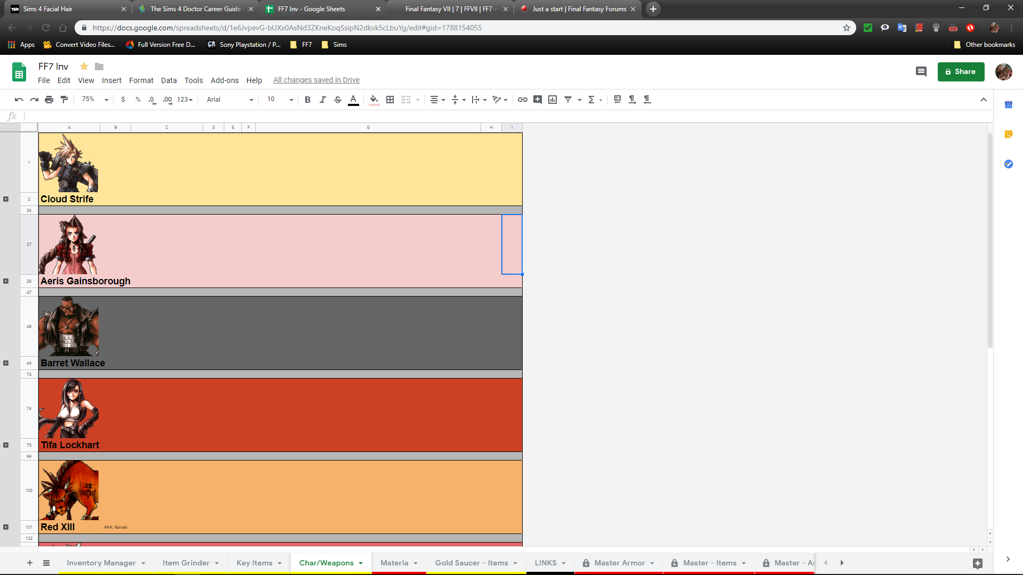Screen dimensions: 1023x575
Task: Open text rotation dropdown
Action: 500,100
